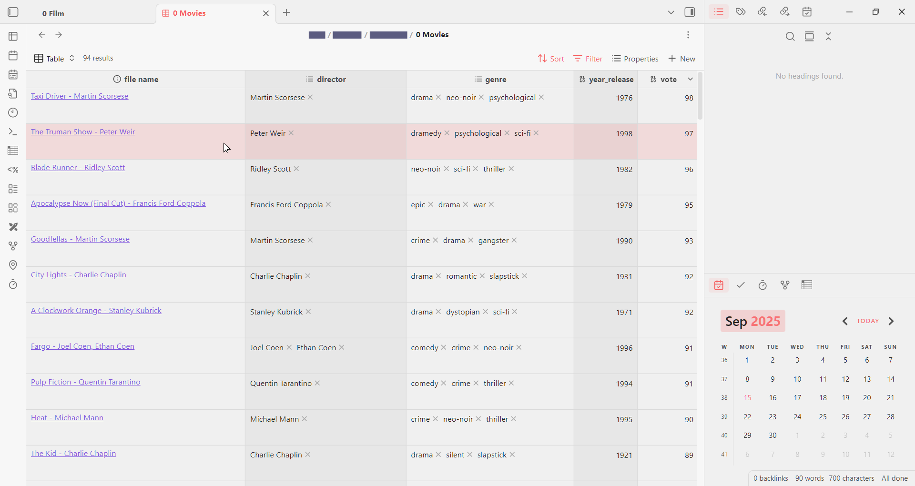Image resolution: width=915 pixels, height=486 pixels.
Task: Open the calendar icon in left ribbon
Action: point(13,56)
